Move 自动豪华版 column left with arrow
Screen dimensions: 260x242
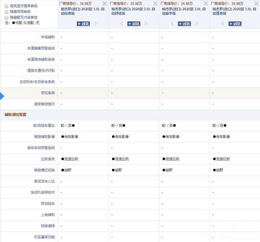172,24
